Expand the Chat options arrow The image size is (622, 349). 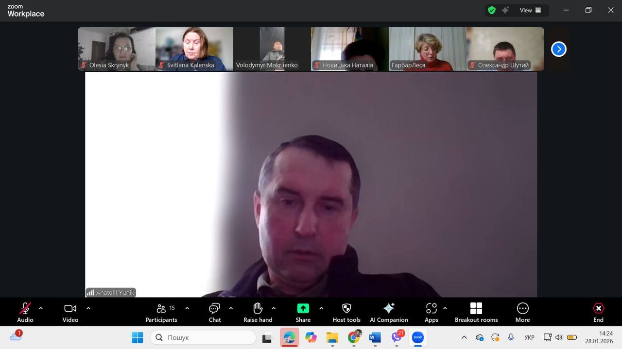[x=231, y=308]
